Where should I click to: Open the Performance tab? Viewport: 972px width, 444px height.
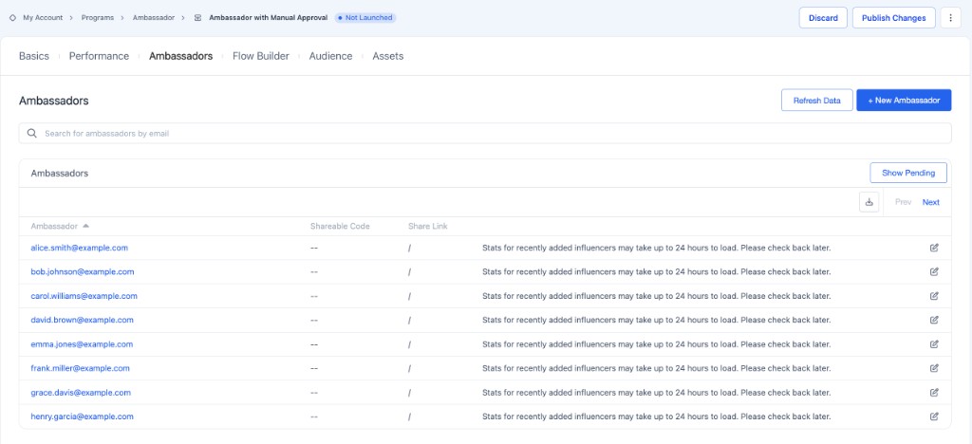99,56
